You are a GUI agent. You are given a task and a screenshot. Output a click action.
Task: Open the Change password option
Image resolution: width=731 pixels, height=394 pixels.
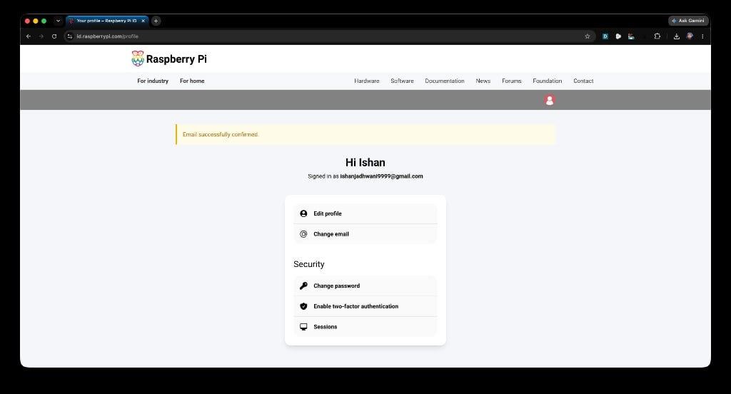pyautogui.click(x=365, y=286)
